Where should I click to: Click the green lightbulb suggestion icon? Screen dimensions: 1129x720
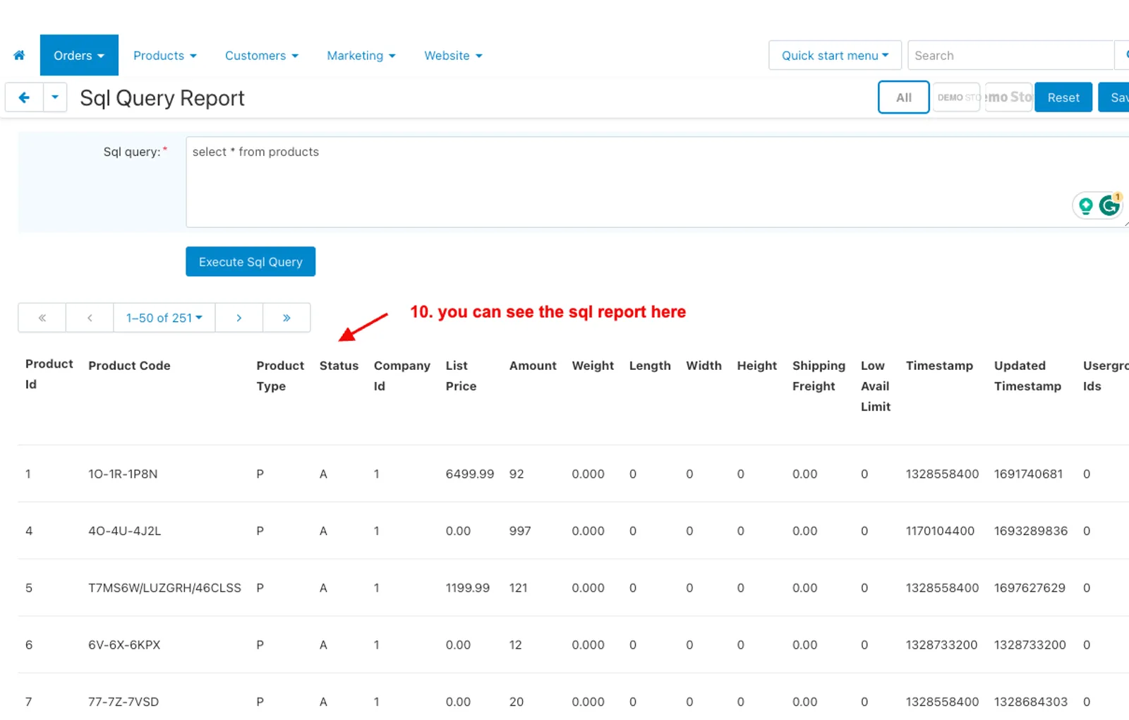click(x=1086, y=205)
